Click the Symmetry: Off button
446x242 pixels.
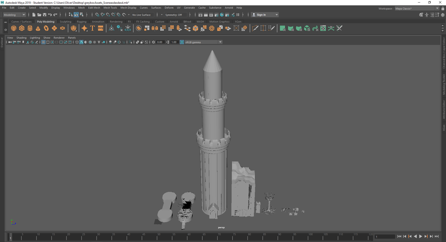(x=174, y=15)
